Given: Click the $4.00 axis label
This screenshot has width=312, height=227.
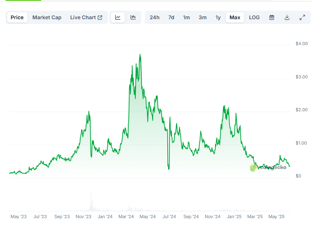Looking at the screenshot, I should coord(302,44).
